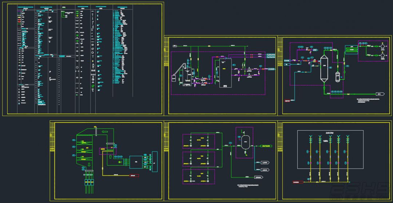Image resolution: width=393 pixels, height=203 pixels.
Task: Select the large cyan square box in bottom-left sheet
Action: coord(136,162)
